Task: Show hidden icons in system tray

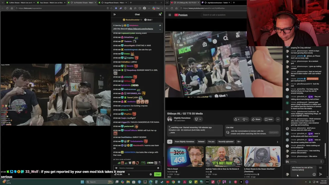Action: coord(306,182)
